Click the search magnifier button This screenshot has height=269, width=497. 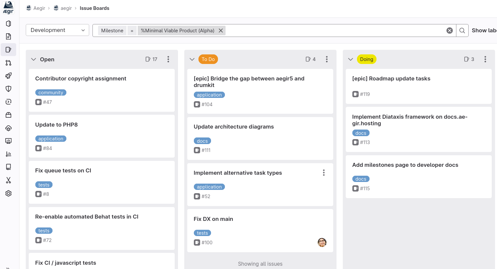[462, 30]
